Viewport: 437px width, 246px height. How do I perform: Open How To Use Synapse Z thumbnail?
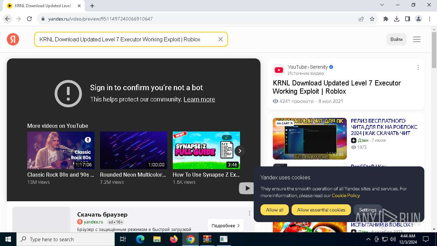[x=206, y=150]
